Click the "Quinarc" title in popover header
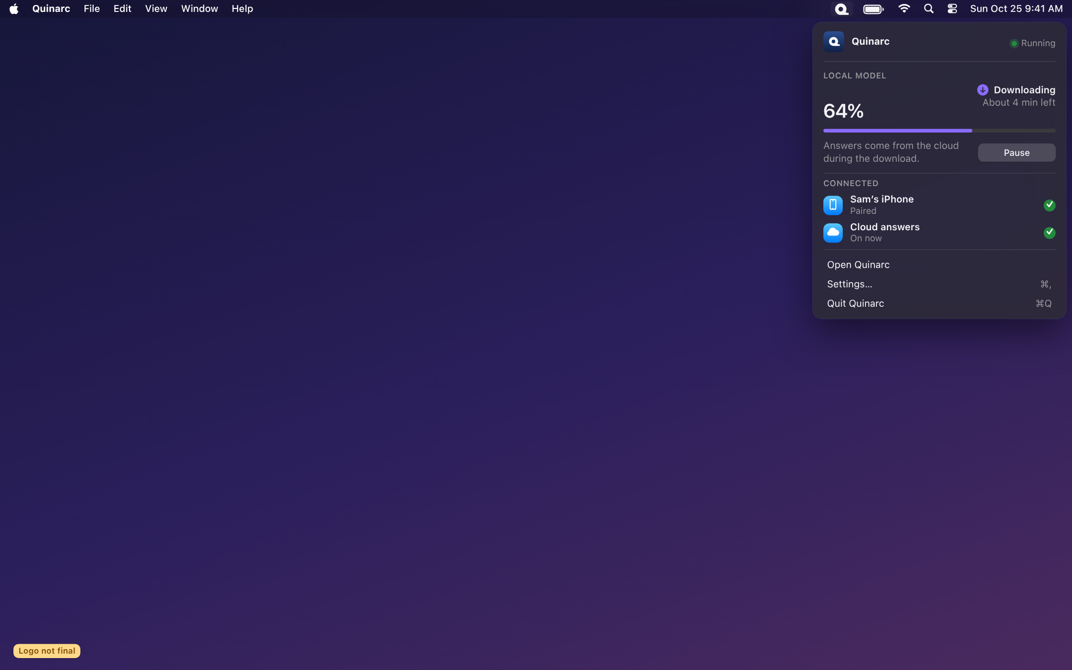The width and height of the screenshot is (1072, 670). click(x=870, y=42)
